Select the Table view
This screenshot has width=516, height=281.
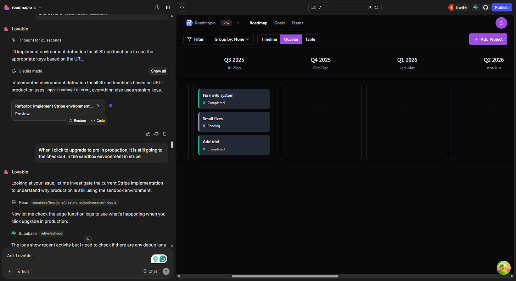(310, 39)
